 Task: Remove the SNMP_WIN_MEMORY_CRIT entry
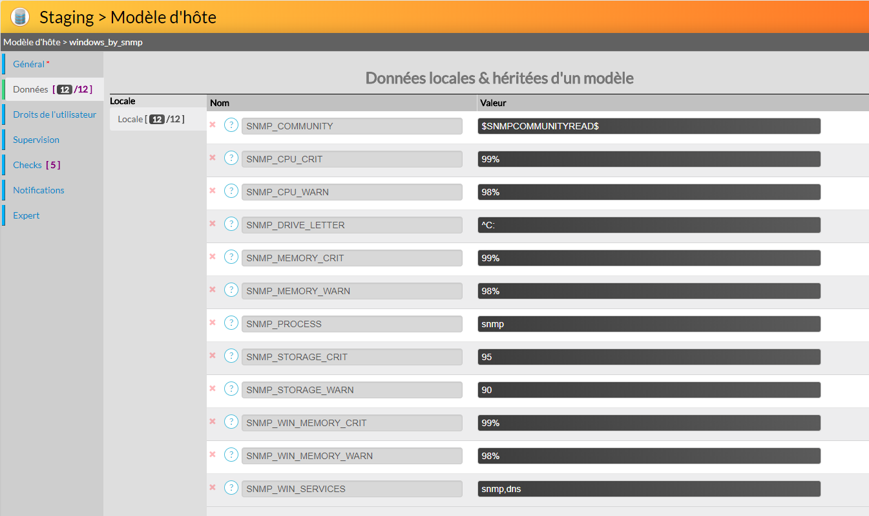pos(213,422)
